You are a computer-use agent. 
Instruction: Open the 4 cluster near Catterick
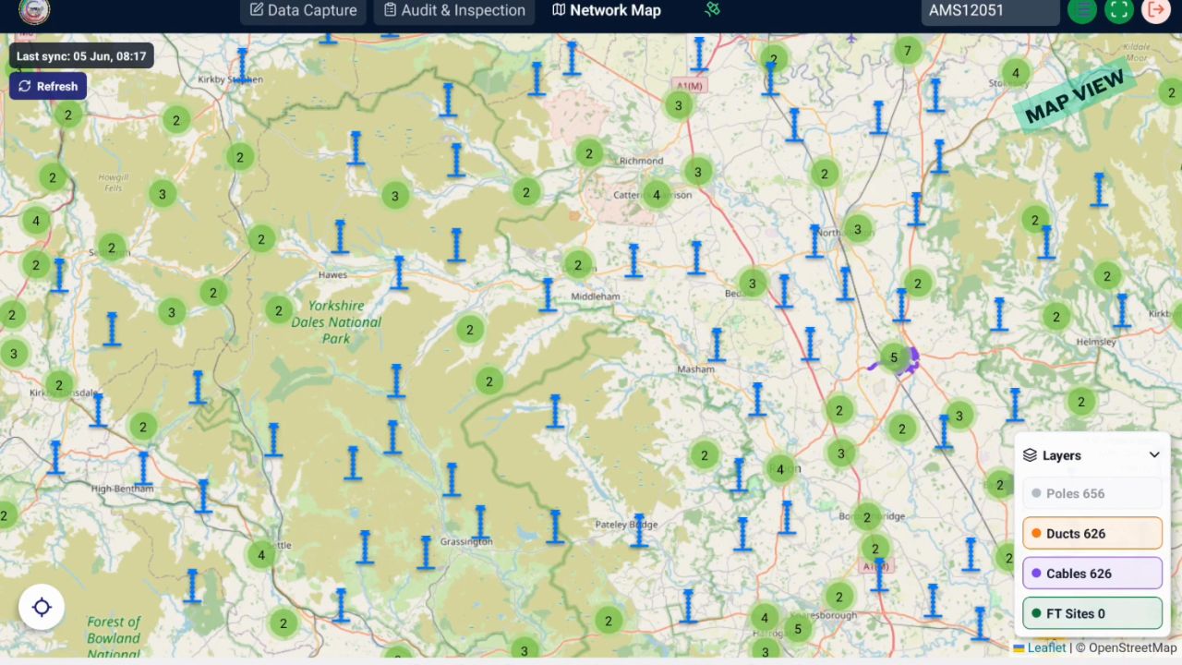coord(657,195)
